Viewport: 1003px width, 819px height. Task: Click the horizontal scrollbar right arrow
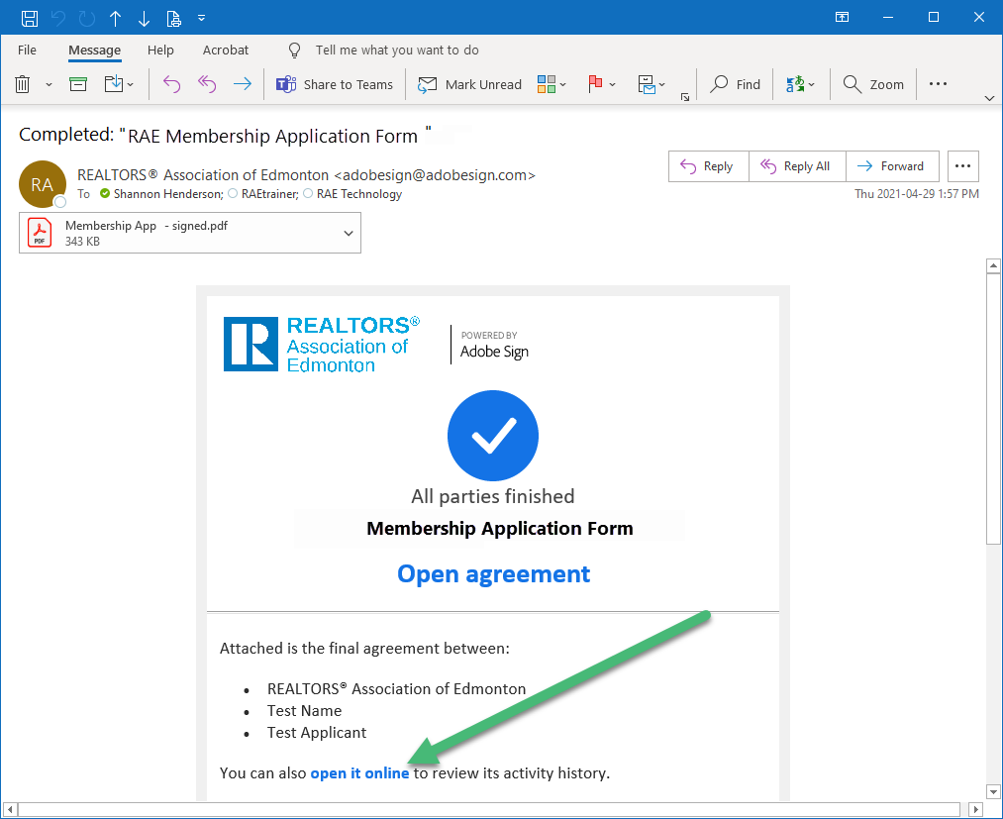pos(975,809)
